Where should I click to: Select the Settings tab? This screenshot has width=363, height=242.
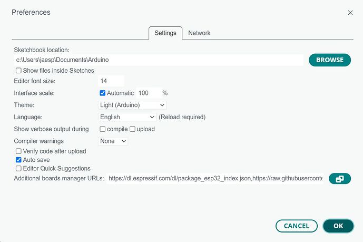click(x=165, y=33)
